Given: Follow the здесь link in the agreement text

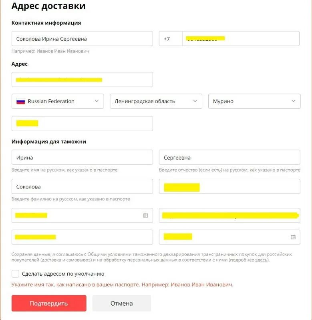Looking at the screenshot, I should [262, 260].
